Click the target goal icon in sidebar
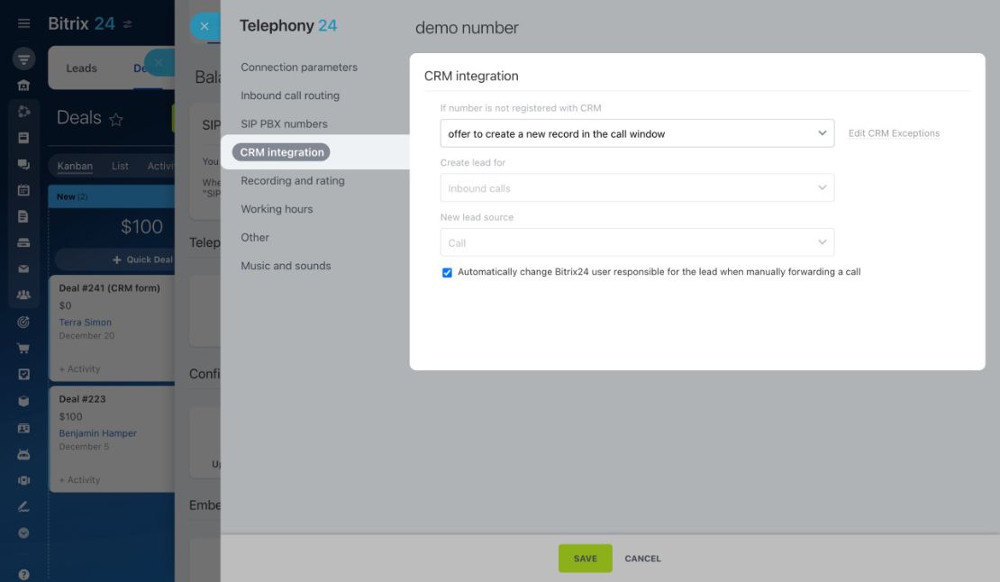 pyautogui.click(x=23, y=322)
